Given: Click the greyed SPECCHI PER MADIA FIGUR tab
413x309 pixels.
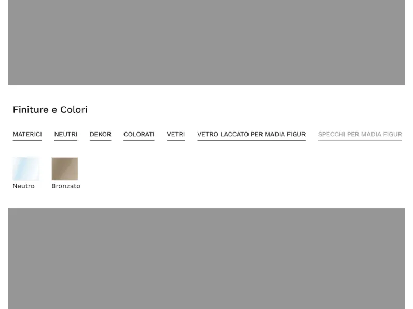Looking at the screenshot, I should click(360, 134).
